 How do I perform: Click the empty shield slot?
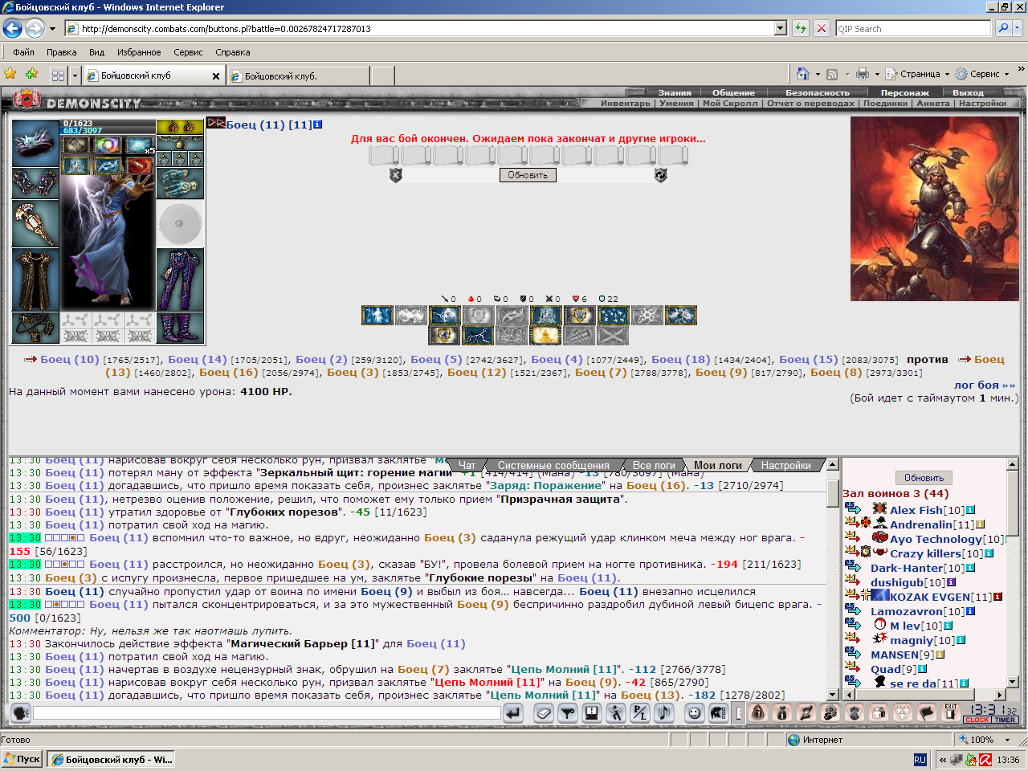(180, 223)
